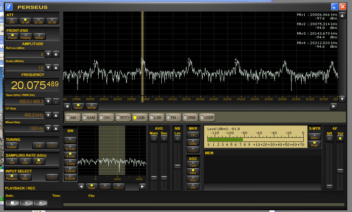
Task: Set bandwidth to 0.8 kHz
Action: (x=70, y=177)
